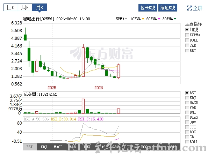Click the 6.328 price axis label

pyautogui.click(x=16, y=23)
